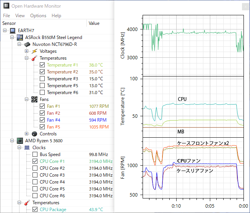
Task: Click the Voltages lightning bolt icon
Action: [34, 51]
